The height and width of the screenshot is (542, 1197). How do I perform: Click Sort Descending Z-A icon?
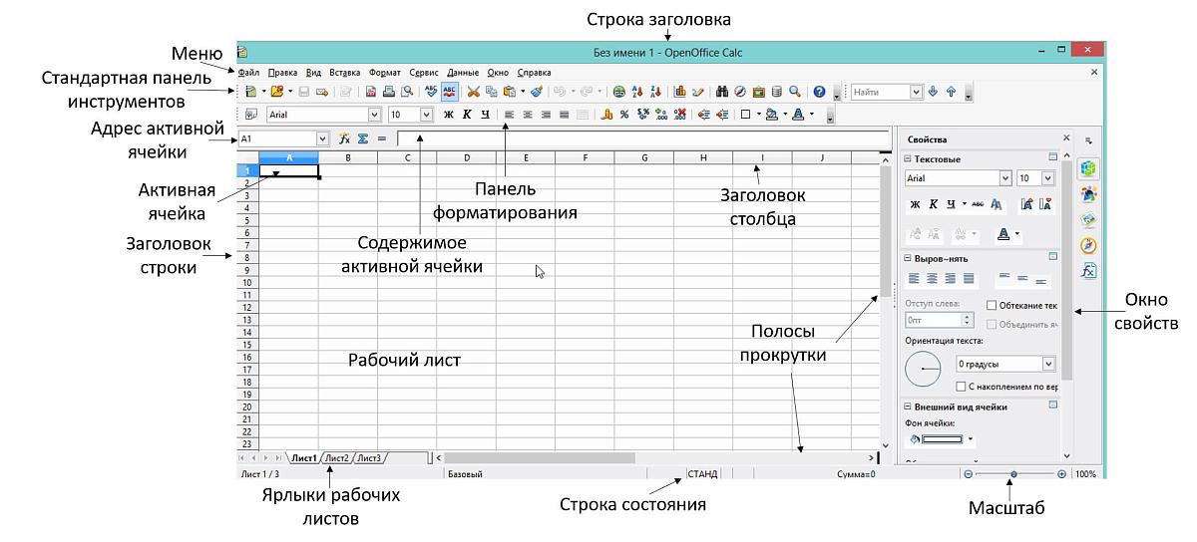(x=655, y=92)
